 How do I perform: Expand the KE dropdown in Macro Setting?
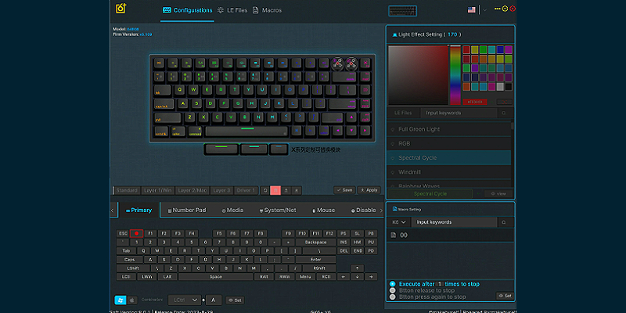click(x=399, y=222)
